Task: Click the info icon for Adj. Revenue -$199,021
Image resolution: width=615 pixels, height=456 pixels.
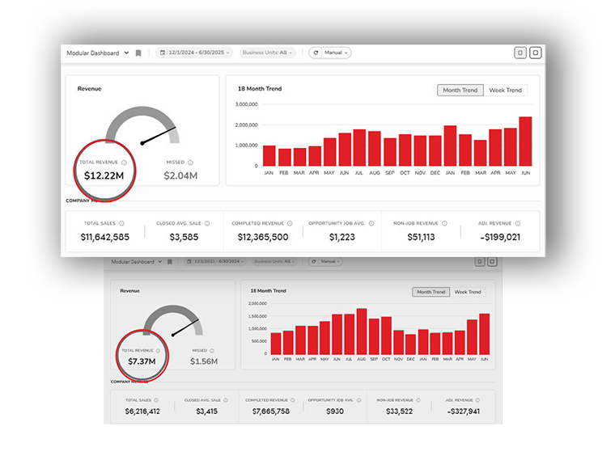Action: coord(520,223)
